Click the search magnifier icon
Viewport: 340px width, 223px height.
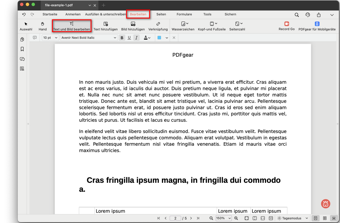click(297, 15)
